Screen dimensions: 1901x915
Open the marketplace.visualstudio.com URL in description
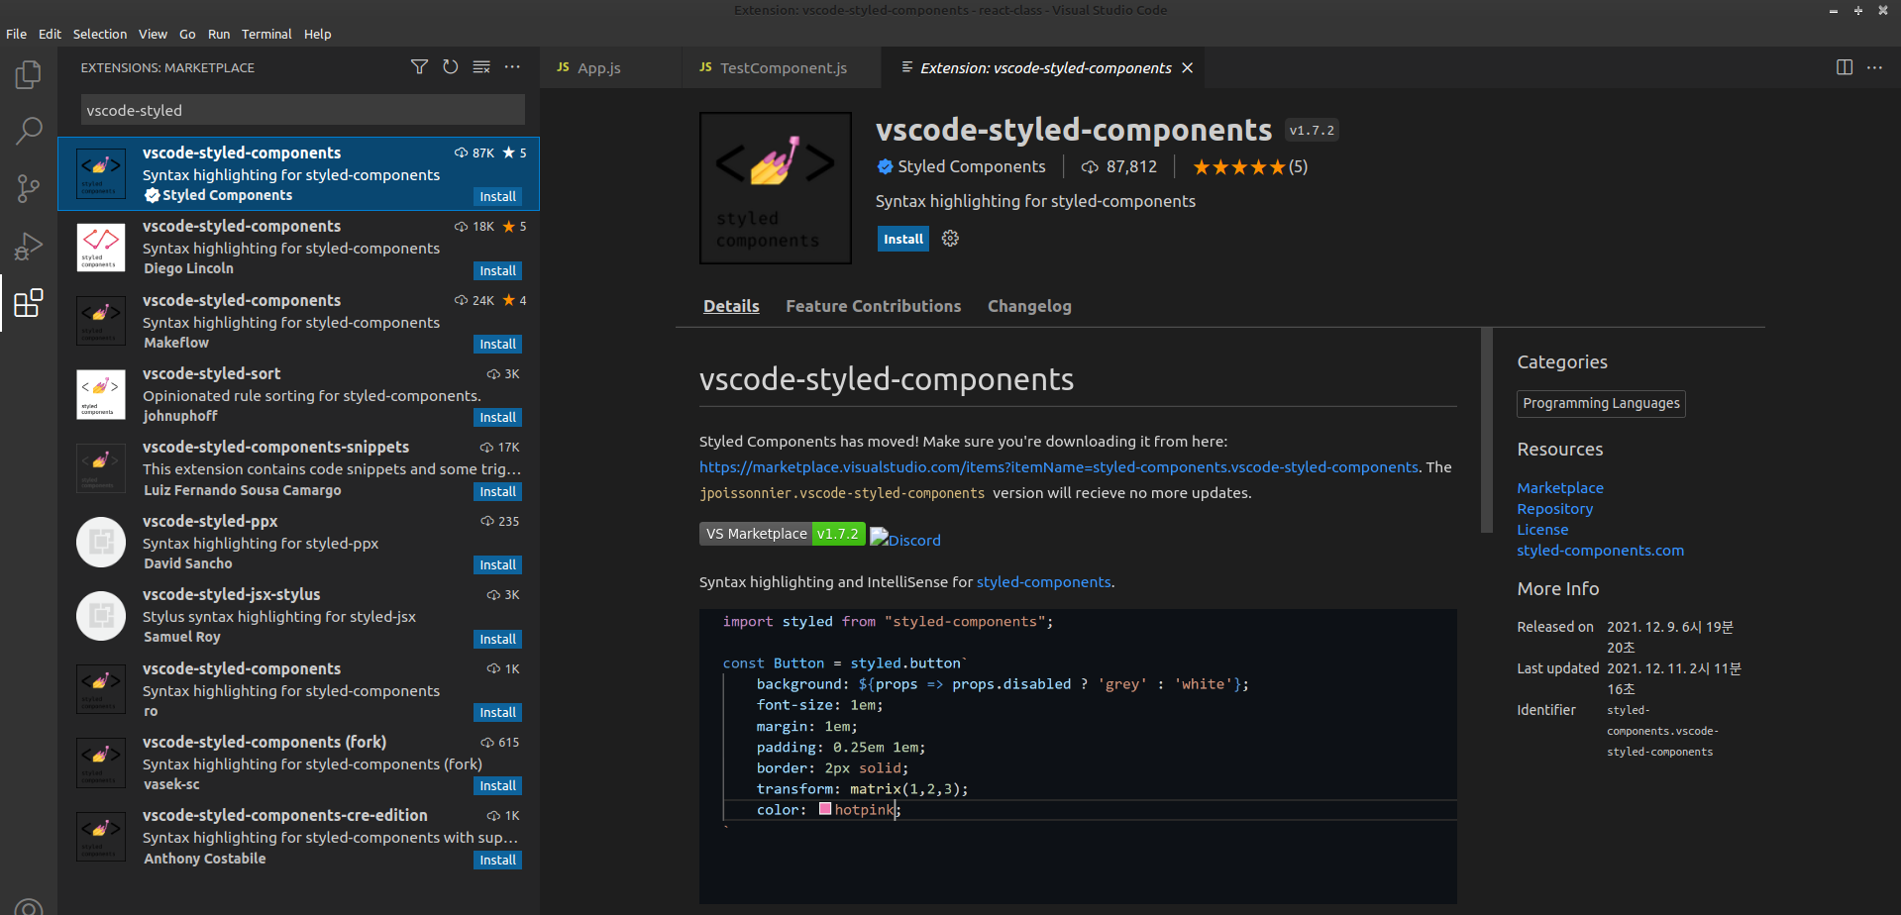tap(1058, 466)
